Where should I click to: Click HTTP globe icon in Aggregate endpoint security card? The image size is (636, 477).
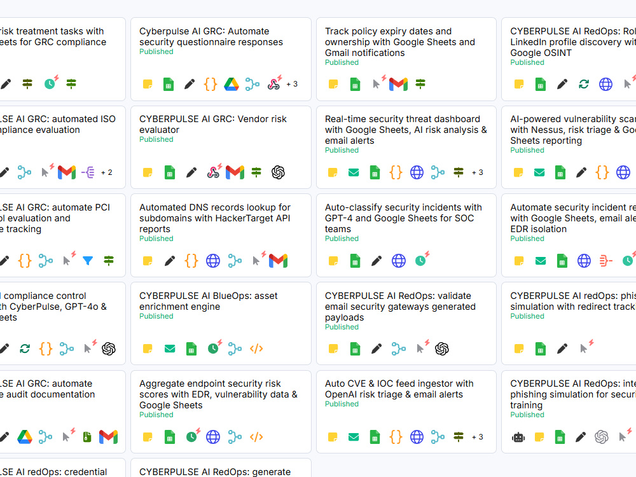[x=213, y=437]
